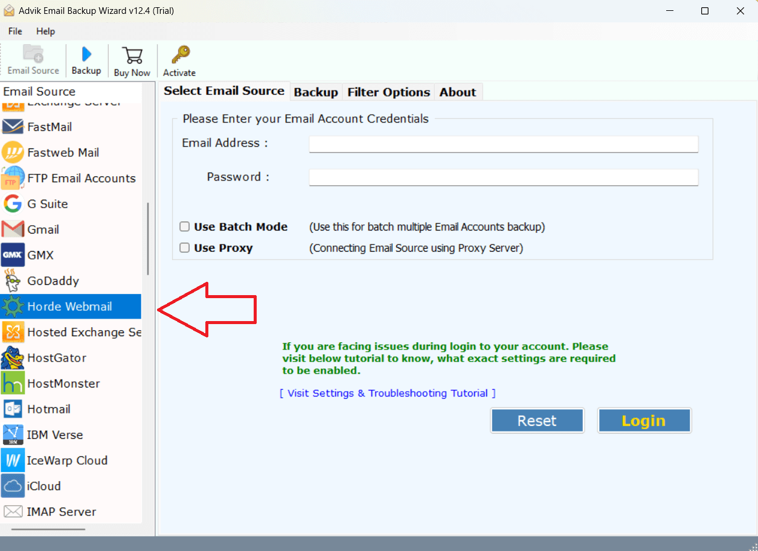This screenshot has height=551, width=758.
Task: Close the Advik Email Backup Wizard window
Action: (740, 11)
